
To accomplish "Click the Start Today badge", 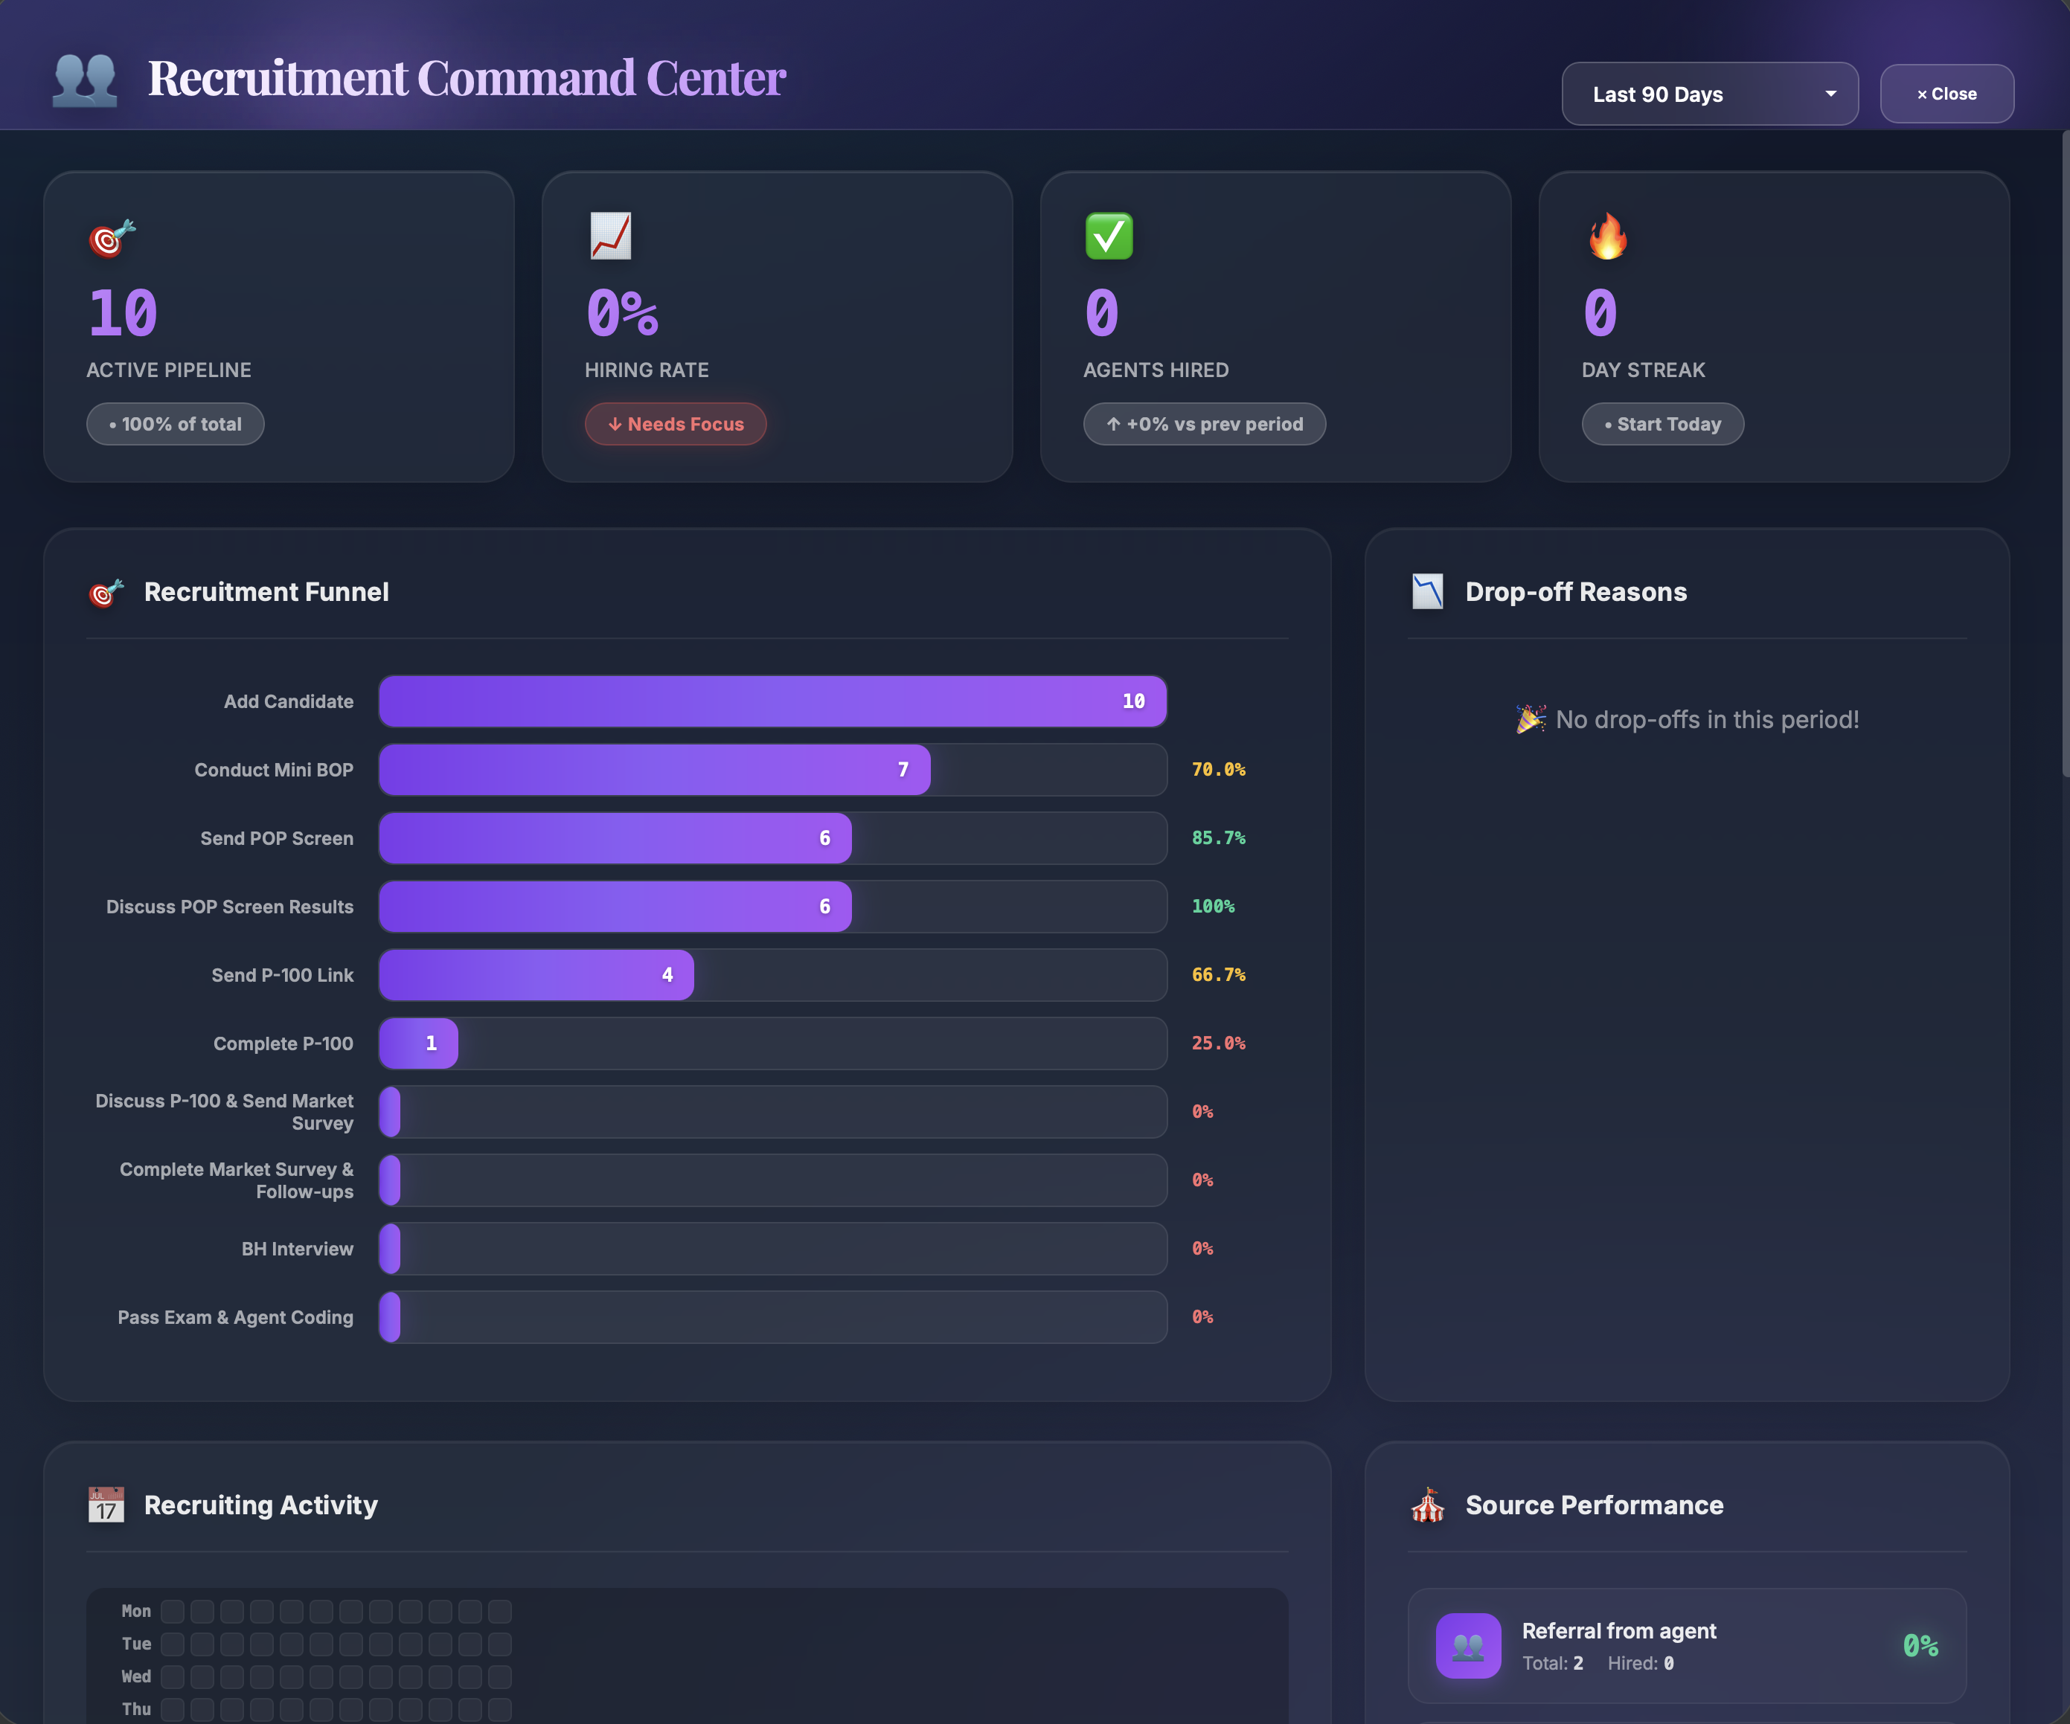I will (1663, 424).
